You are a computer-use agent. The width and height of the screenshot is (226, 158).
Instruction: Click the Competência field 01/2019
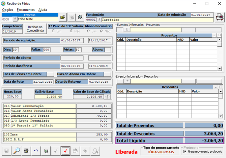pos(12,32)
